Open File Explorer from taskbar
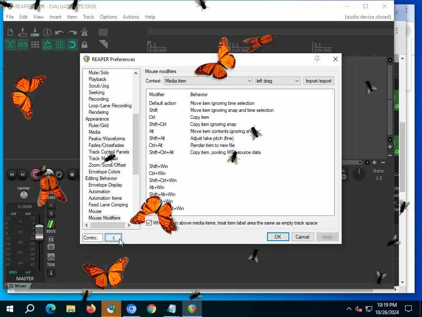 71,309
